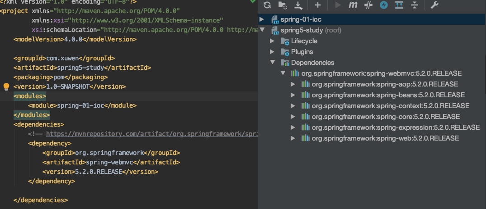The width and height of the screenshot is (486, 209).
Task: Add a Maven project with plus icon
Action: [x=318, y=5]
